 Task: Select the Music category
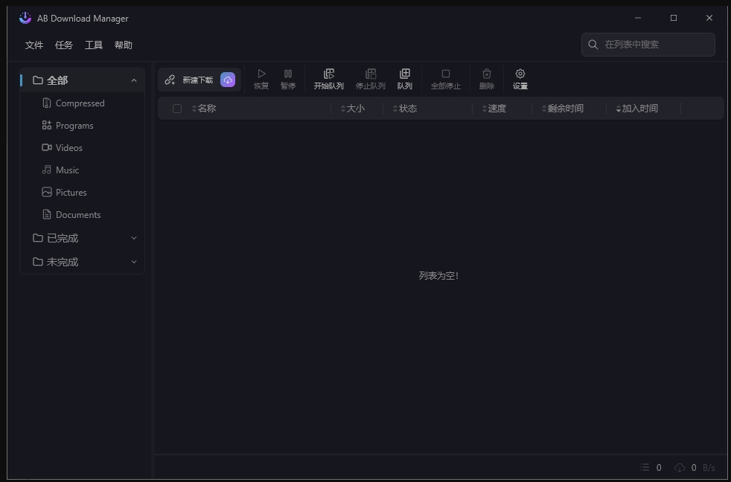pyautogui.click(x=83, y=170)
